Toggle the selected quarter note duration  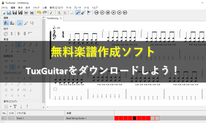(x=18, y=44)
